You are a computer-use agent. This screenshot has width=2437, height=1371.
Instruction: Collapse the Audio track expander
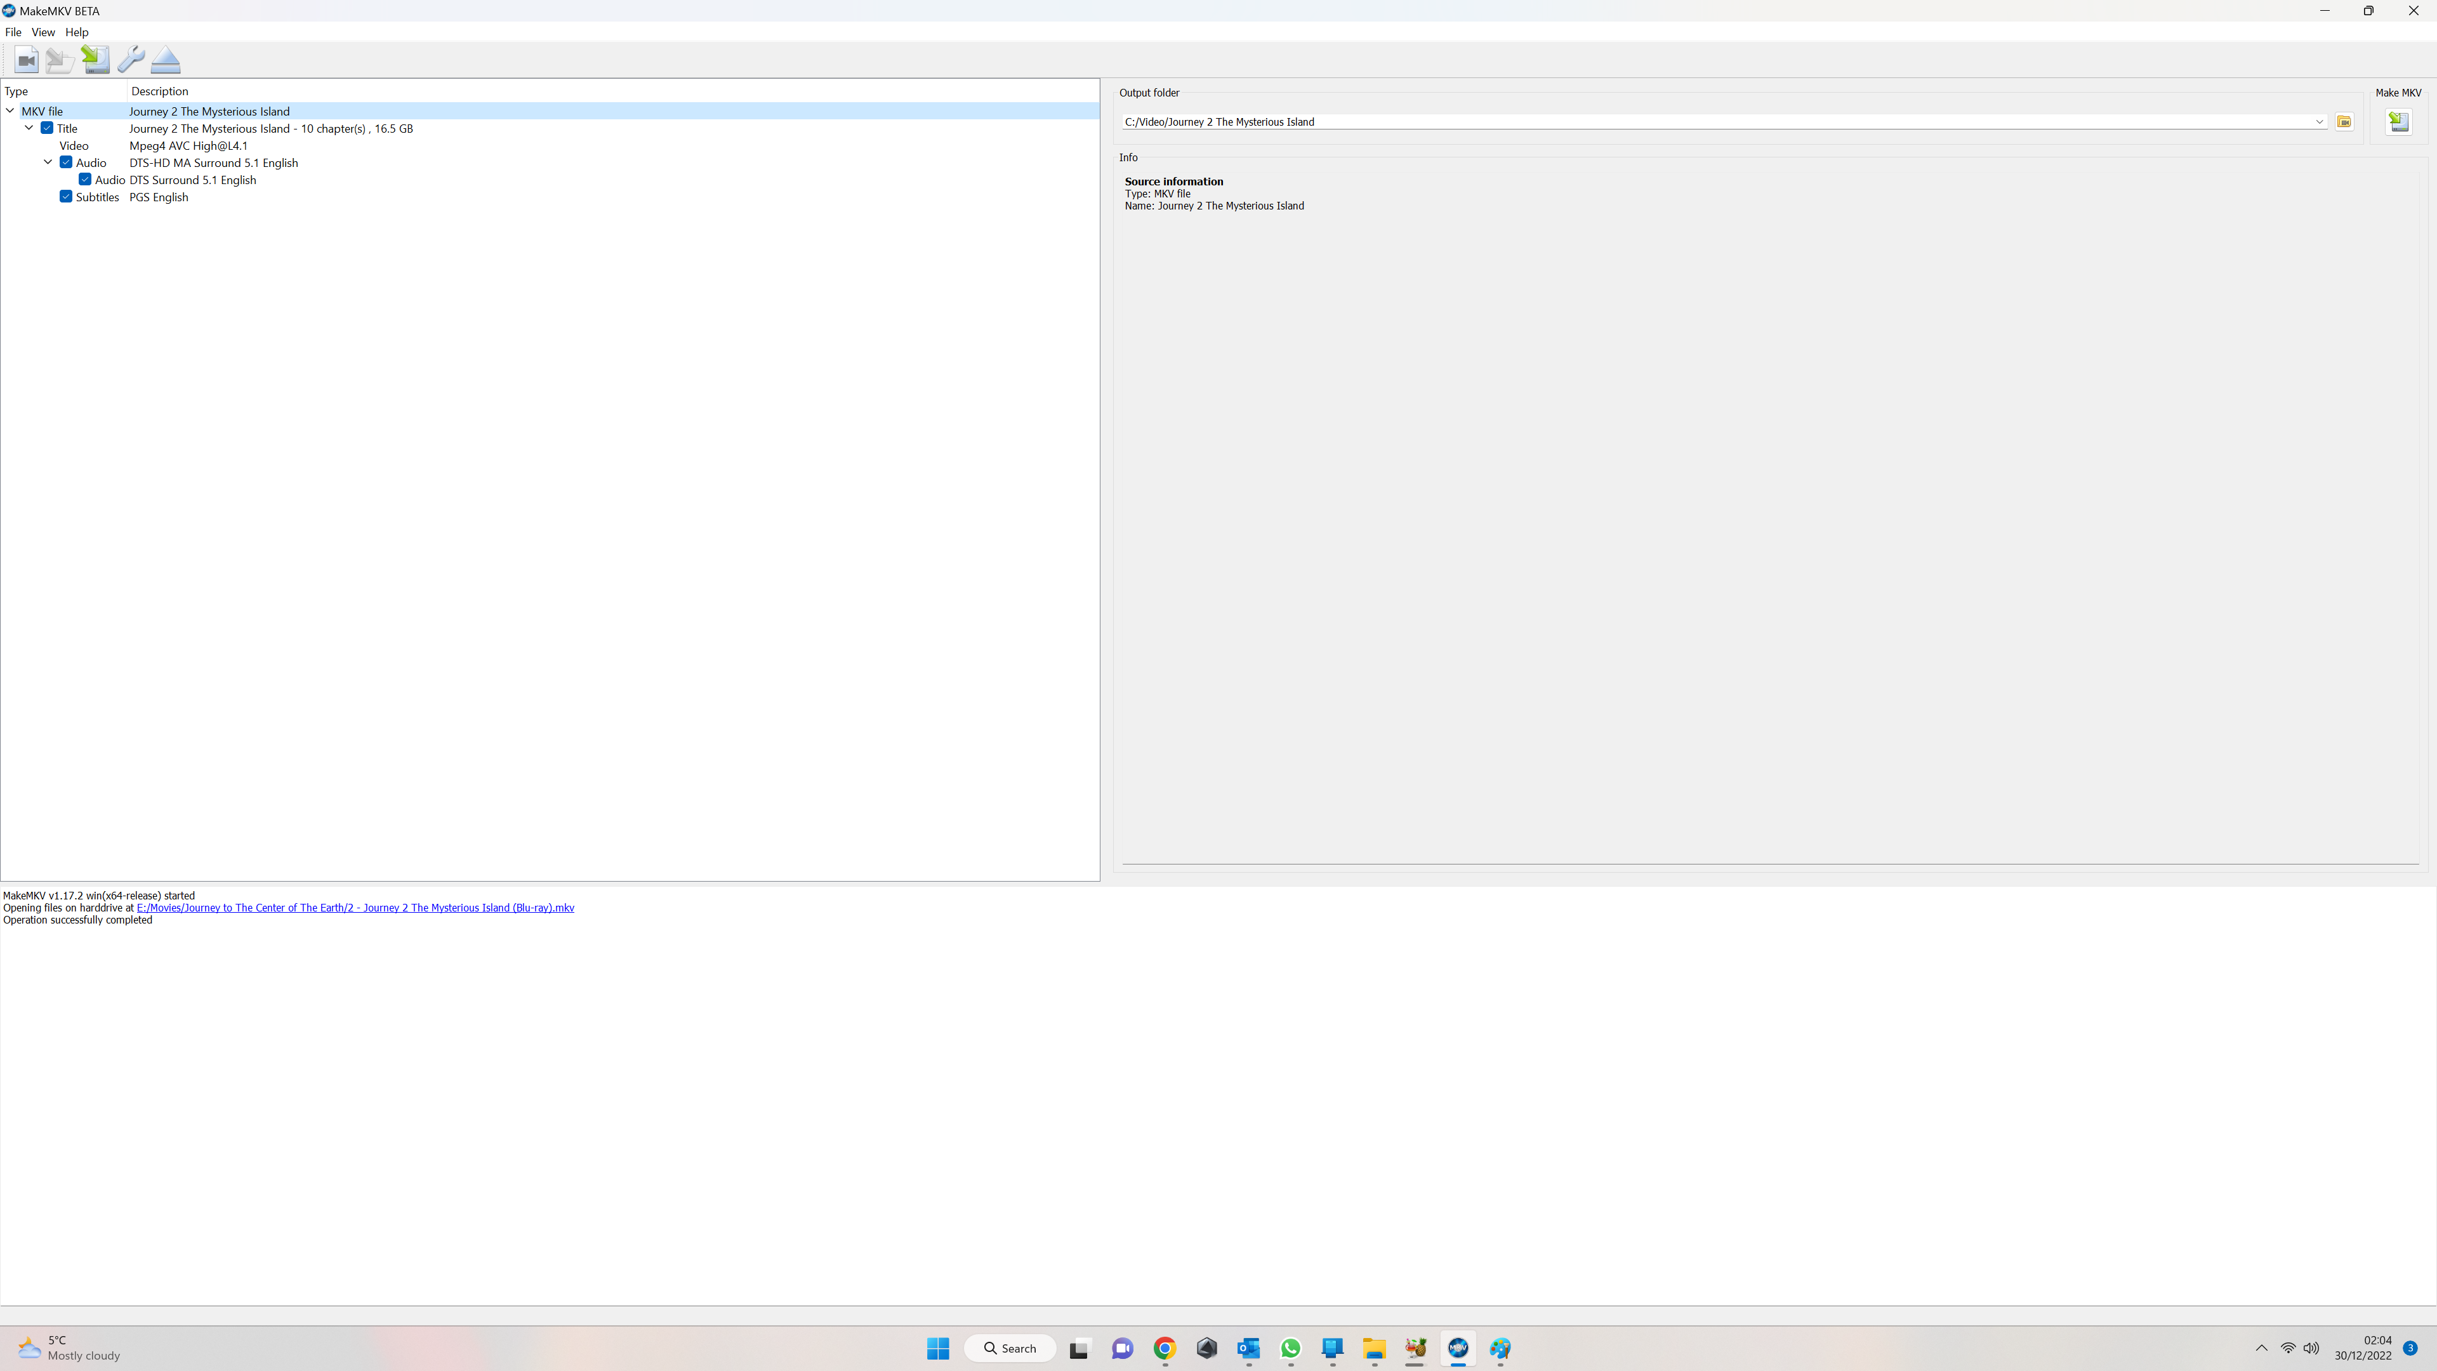point(48,162)
